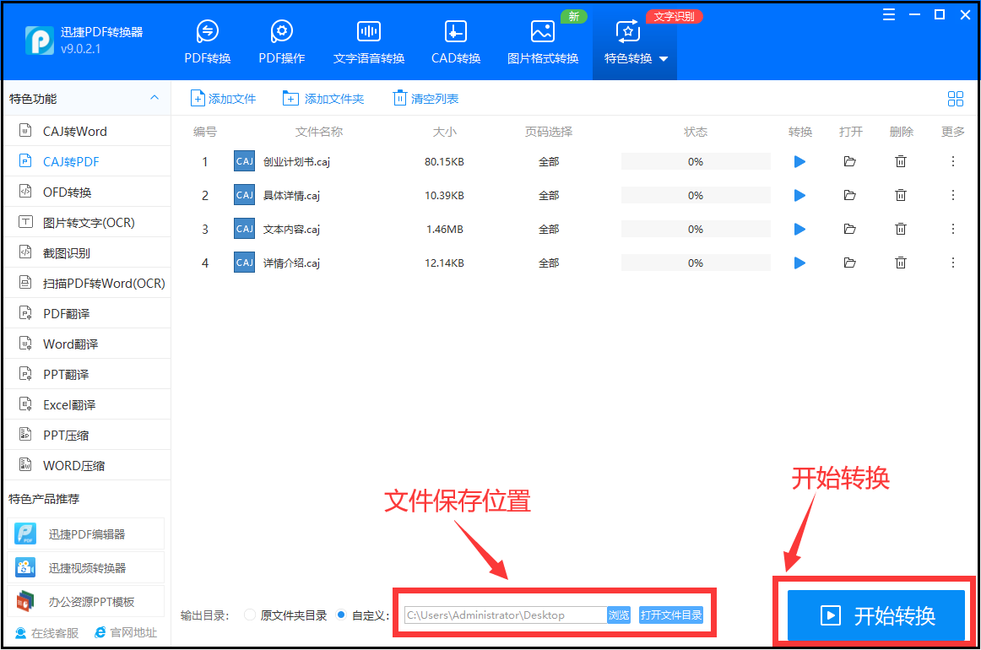The width and height of the screenshot is (981, 650).
Task: Click file name 文本内容.caj
Action: 291,229
